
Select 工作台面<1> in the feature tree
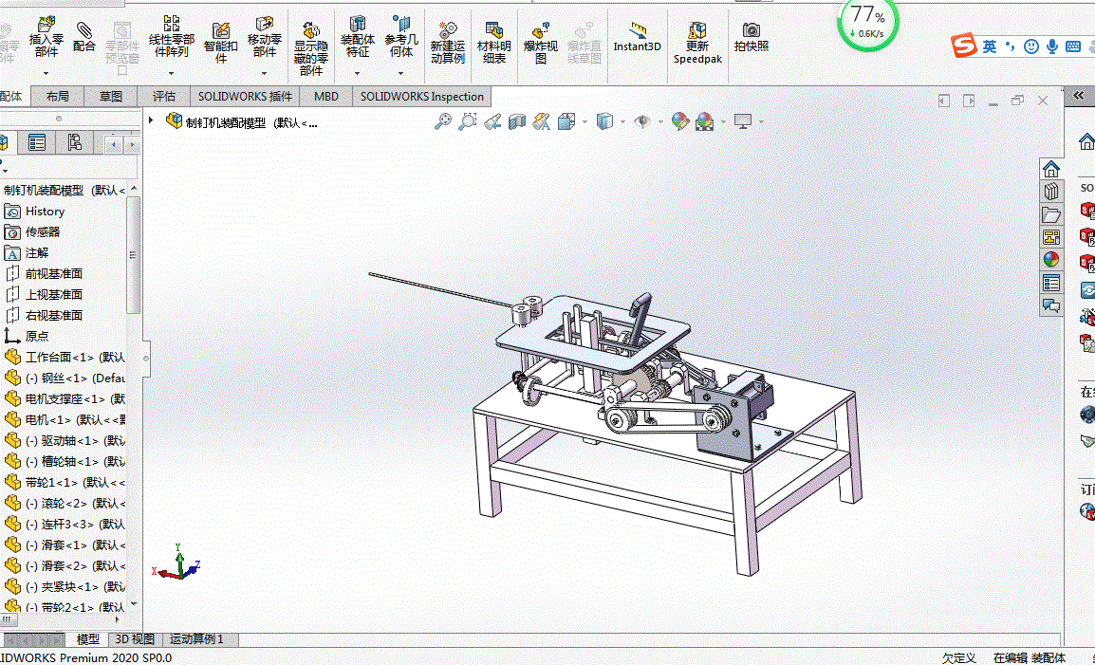tap(65, 357)
